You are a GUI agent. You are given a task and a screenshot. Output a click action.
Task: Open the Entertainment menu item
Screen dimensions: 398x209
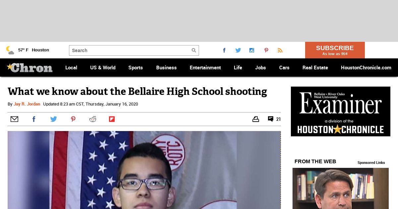point(205,68)
